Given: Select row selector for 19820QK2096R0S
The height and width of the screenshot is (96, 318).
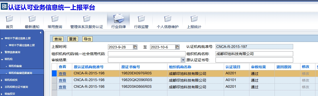Looking at the screenshot, I should 54,80.
